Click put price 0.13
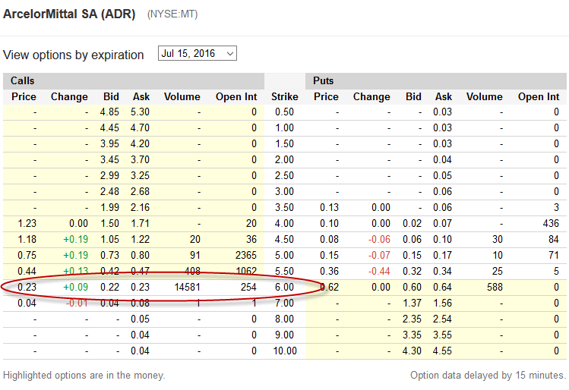569x390 pixels. (329, 208)
